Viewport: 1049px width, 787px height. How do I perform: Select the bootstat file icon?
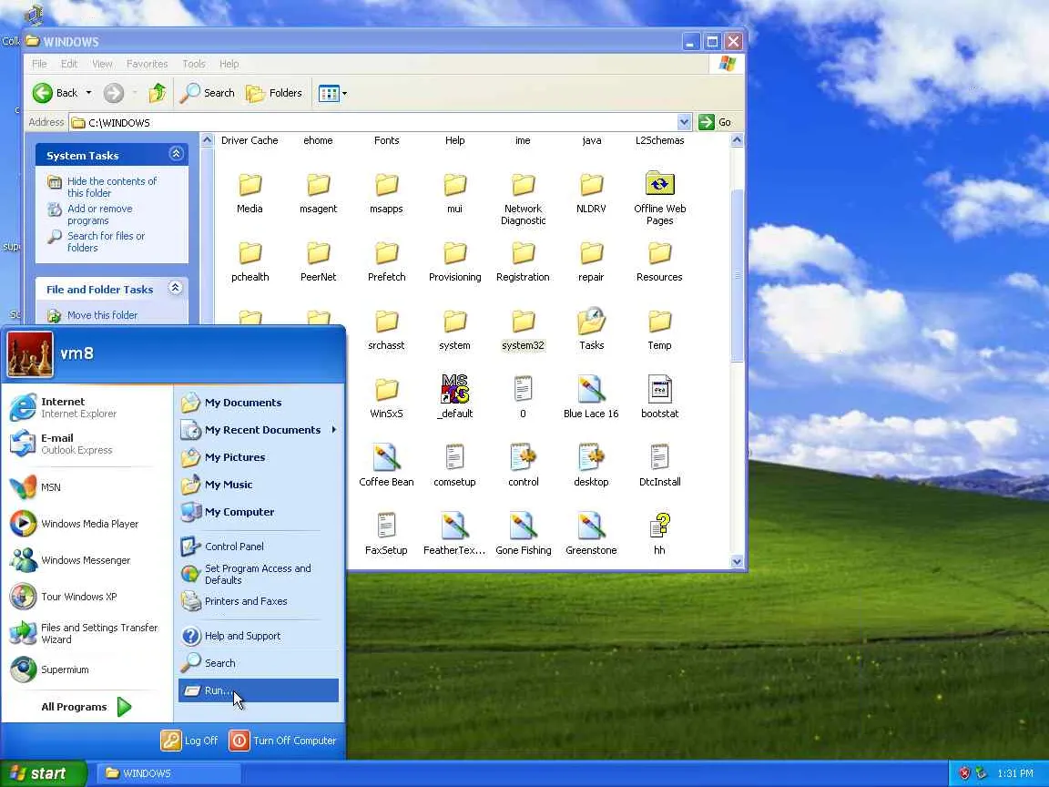[x=659, y=389]
